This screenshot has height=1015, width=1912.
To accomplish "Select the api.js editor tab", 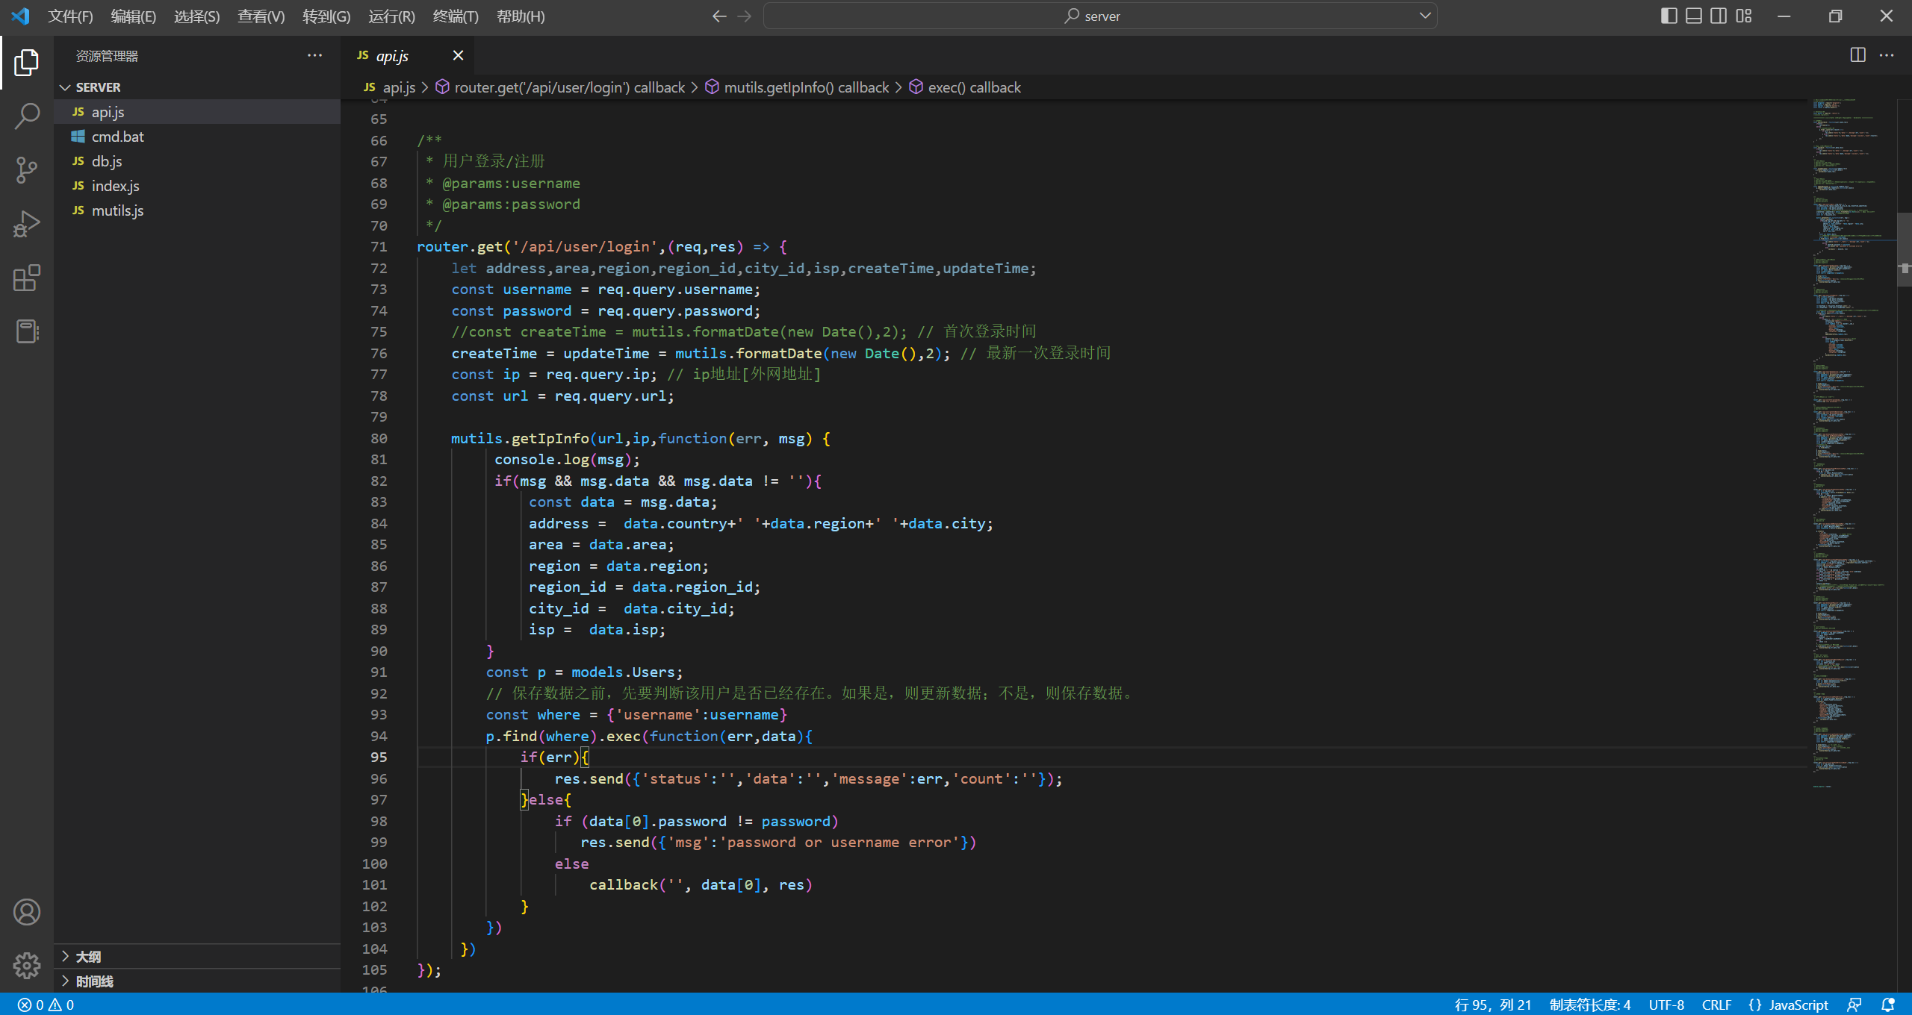I will [x=409, y=55].
